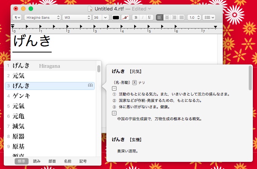Image resolution: width=257 pixels, height=169 pixels.
Task: Select candidate 6 元亀
Action: (x=50, y=116)
